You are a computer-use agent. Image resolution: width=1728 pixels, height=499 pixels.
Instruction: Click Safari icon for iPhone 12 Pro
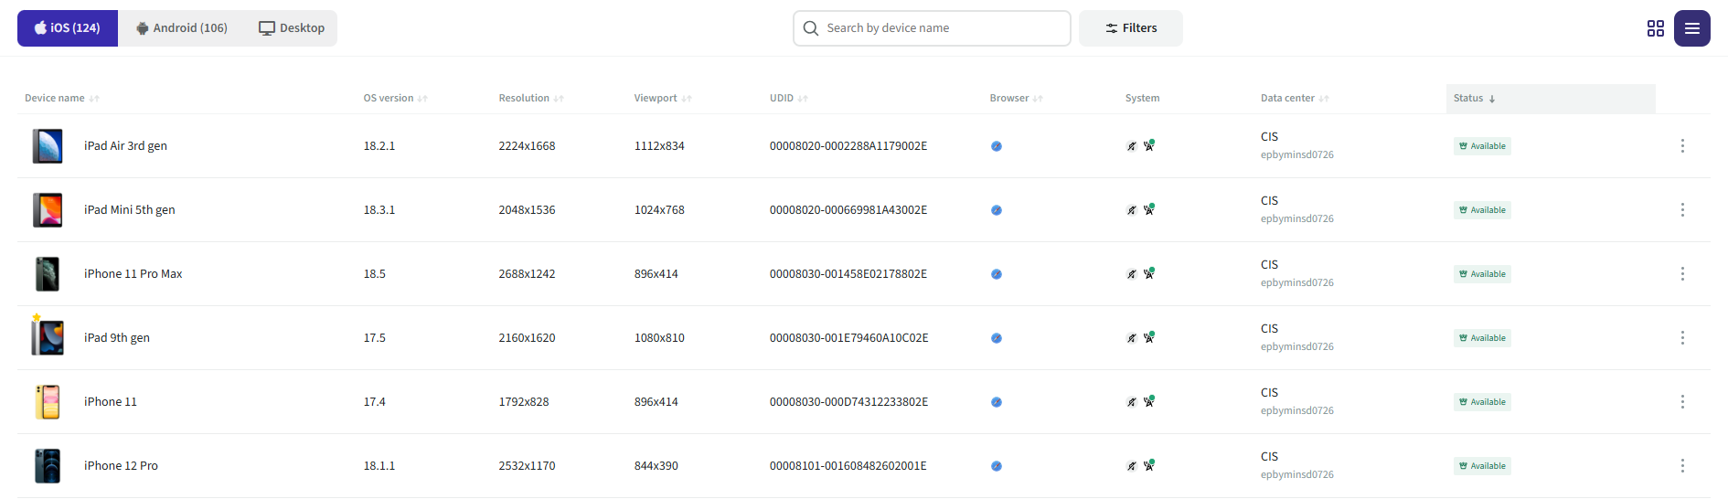tap(997, 466)
